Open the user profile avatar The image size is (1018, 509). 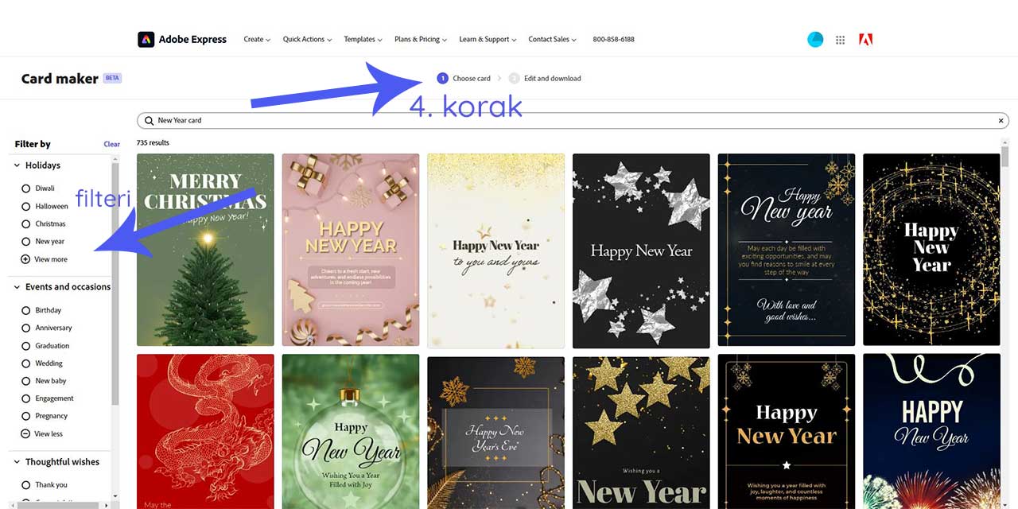click(815, 39)
